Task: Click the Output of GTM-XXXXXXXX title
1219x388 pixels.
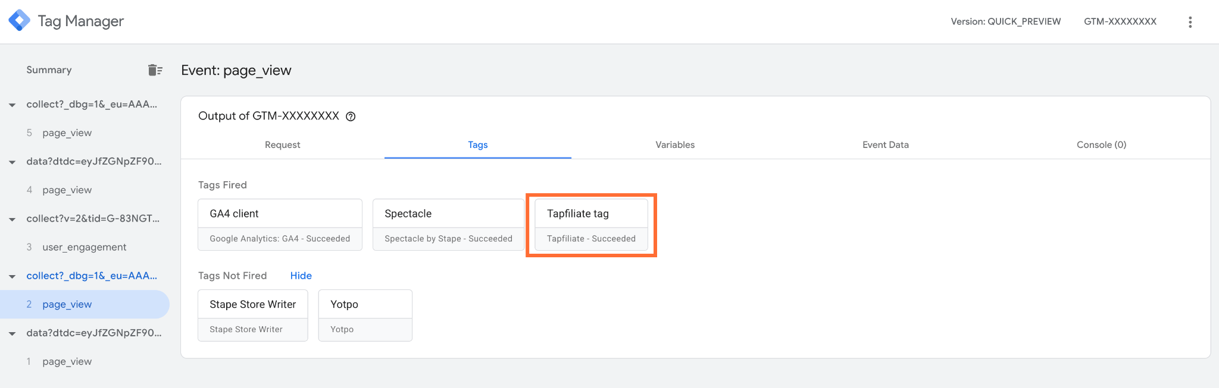Action: (268, 116)
